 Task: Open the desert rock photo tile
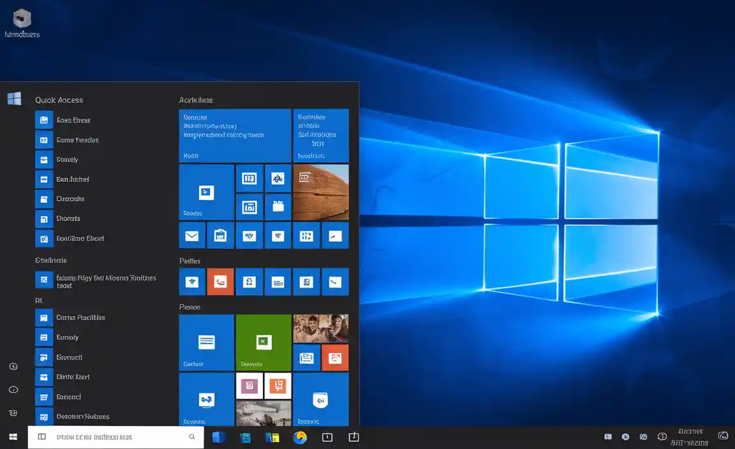[321, 192]
